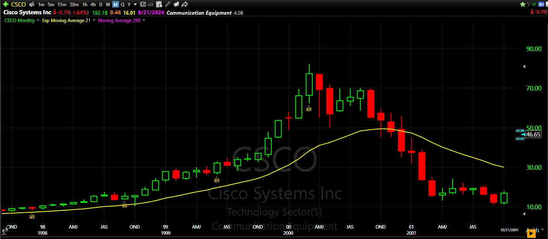Expand the Moving Average 200 dropdown

click(x=144, y=20)
